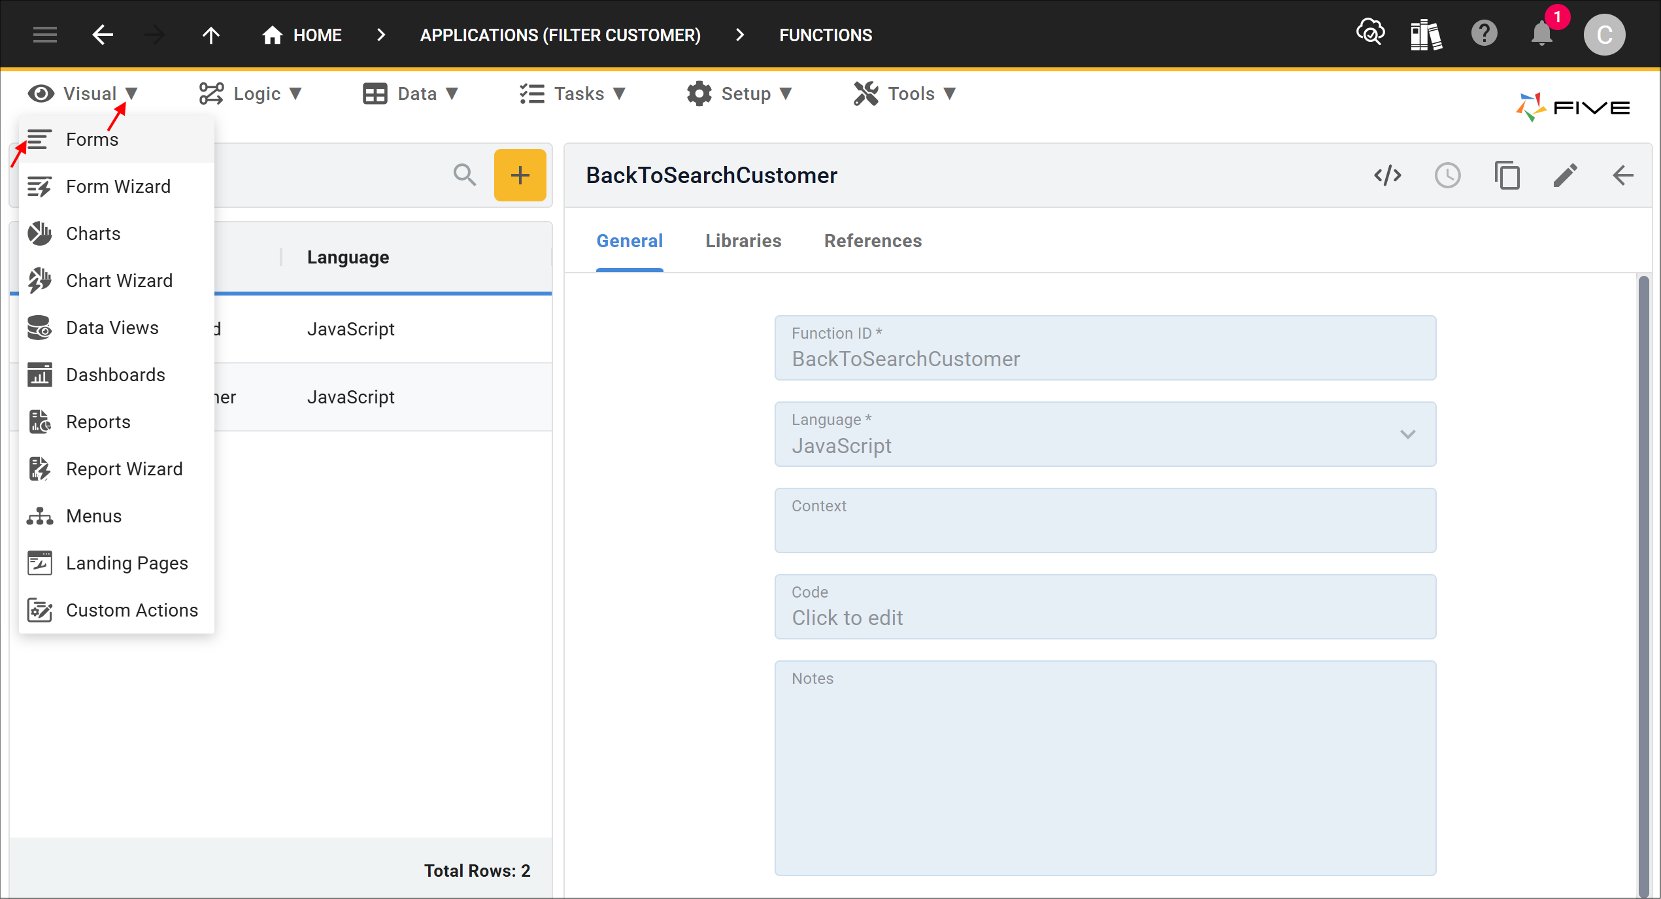Click the Function ID field
This screenshot has width=1661, height=899.
coord(1105,348)
